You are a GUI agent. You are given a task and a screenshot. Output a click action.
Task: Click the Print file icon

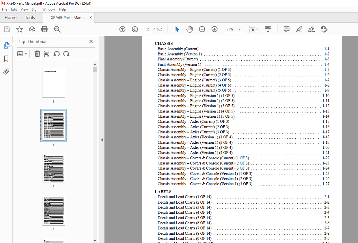pos(44,29)
